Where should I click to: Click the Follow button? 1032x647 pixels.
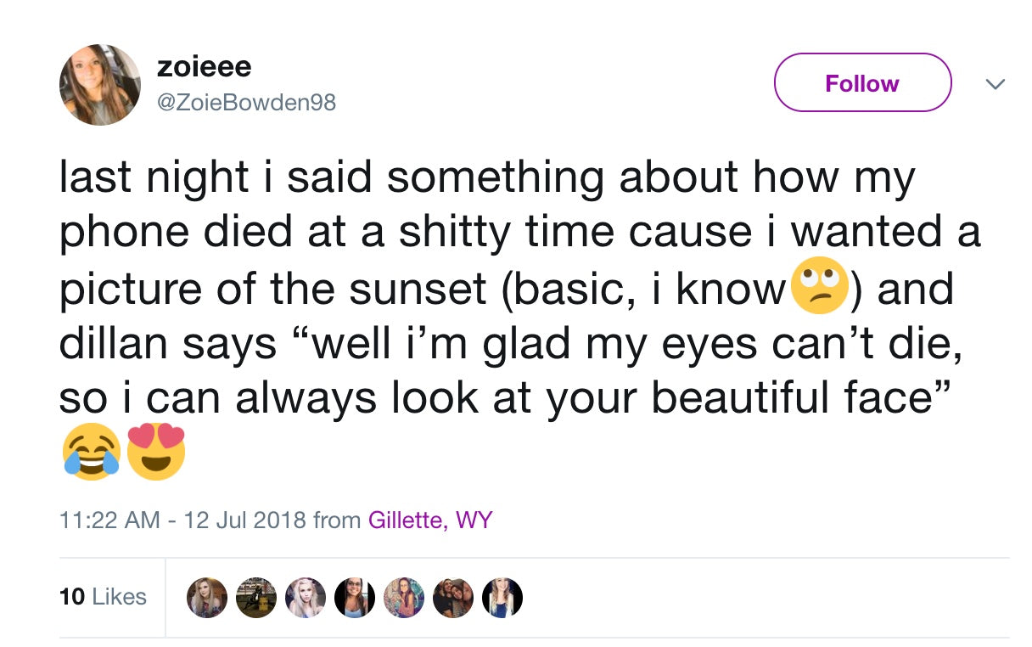862,82
